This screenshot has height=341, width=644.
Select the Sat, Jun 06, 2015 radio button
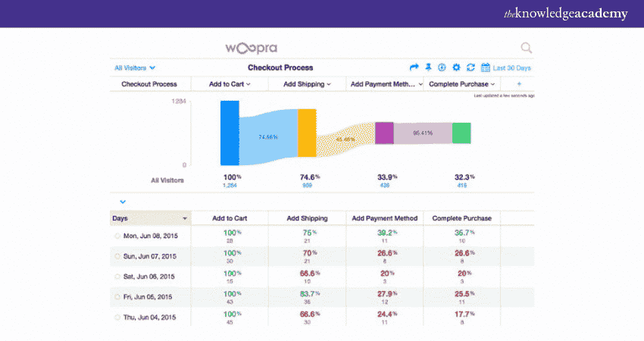[117, 276]
